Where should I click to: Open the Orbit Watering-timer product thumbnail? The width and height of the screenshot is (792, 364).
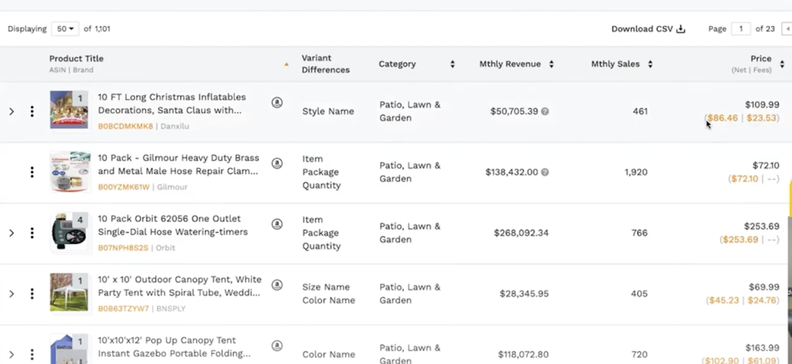click(x=69, y=232)
